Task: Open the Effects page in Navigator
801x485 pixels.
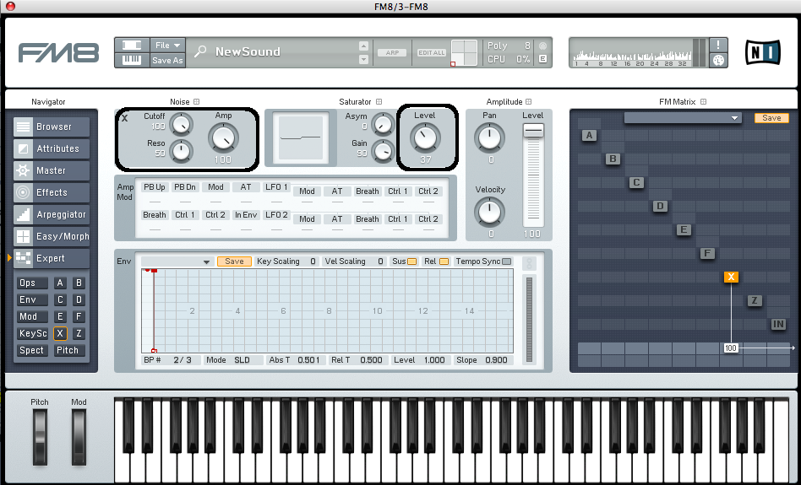Action: click(52, 192)
